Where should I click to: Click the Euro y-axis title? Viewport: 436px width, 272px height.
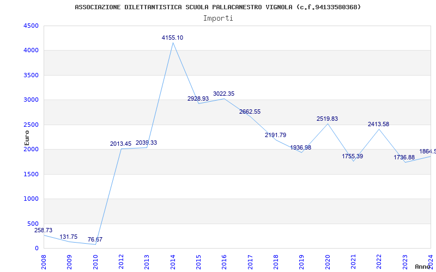tap(27, 138)
